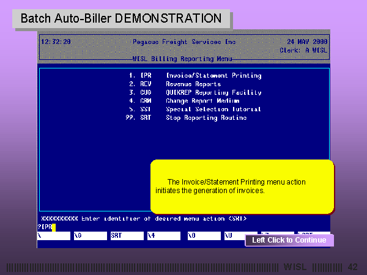This screenshot has height=275, width=367.
Task: Click the Batch Auto-Biller DEMONSTRATION title
Action: tap(121, 19)
